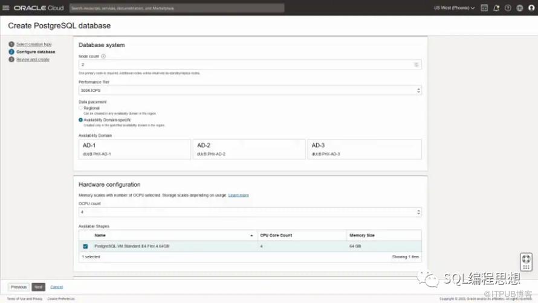Screen dimensions: 538x303
Task: Open the user profile icon
Action: click(x=531, y=8)
